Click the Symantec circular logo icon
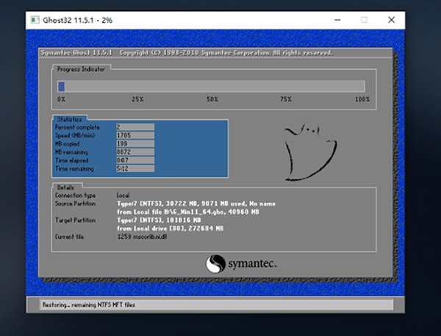 pyautogui.click(x=215, y=265)
